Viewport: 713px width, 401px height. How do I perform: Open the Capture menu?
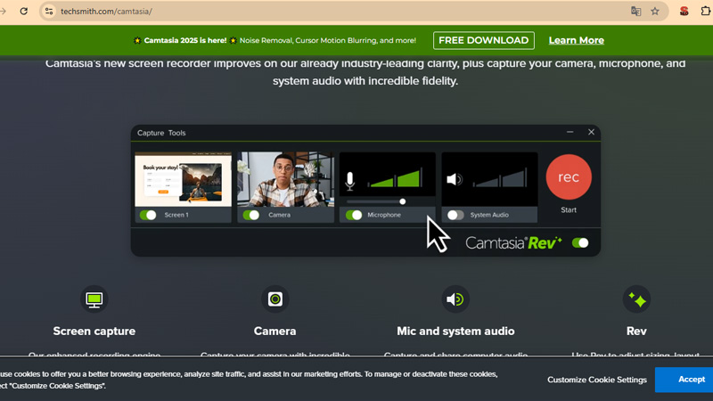(x=151, y=133)
